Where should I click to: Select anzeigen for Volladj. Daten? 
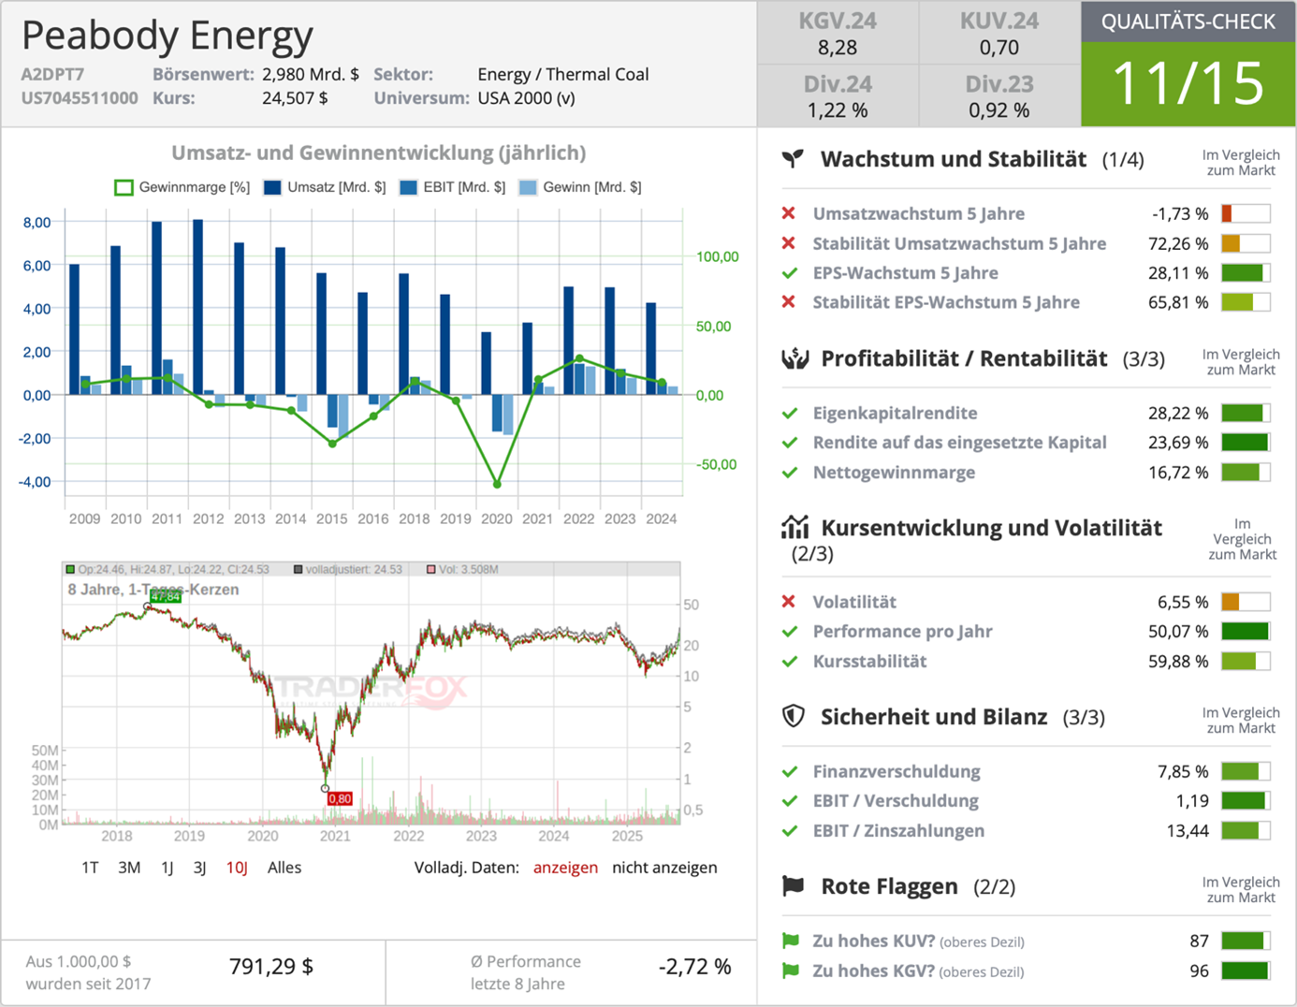(x=565, y=868)
